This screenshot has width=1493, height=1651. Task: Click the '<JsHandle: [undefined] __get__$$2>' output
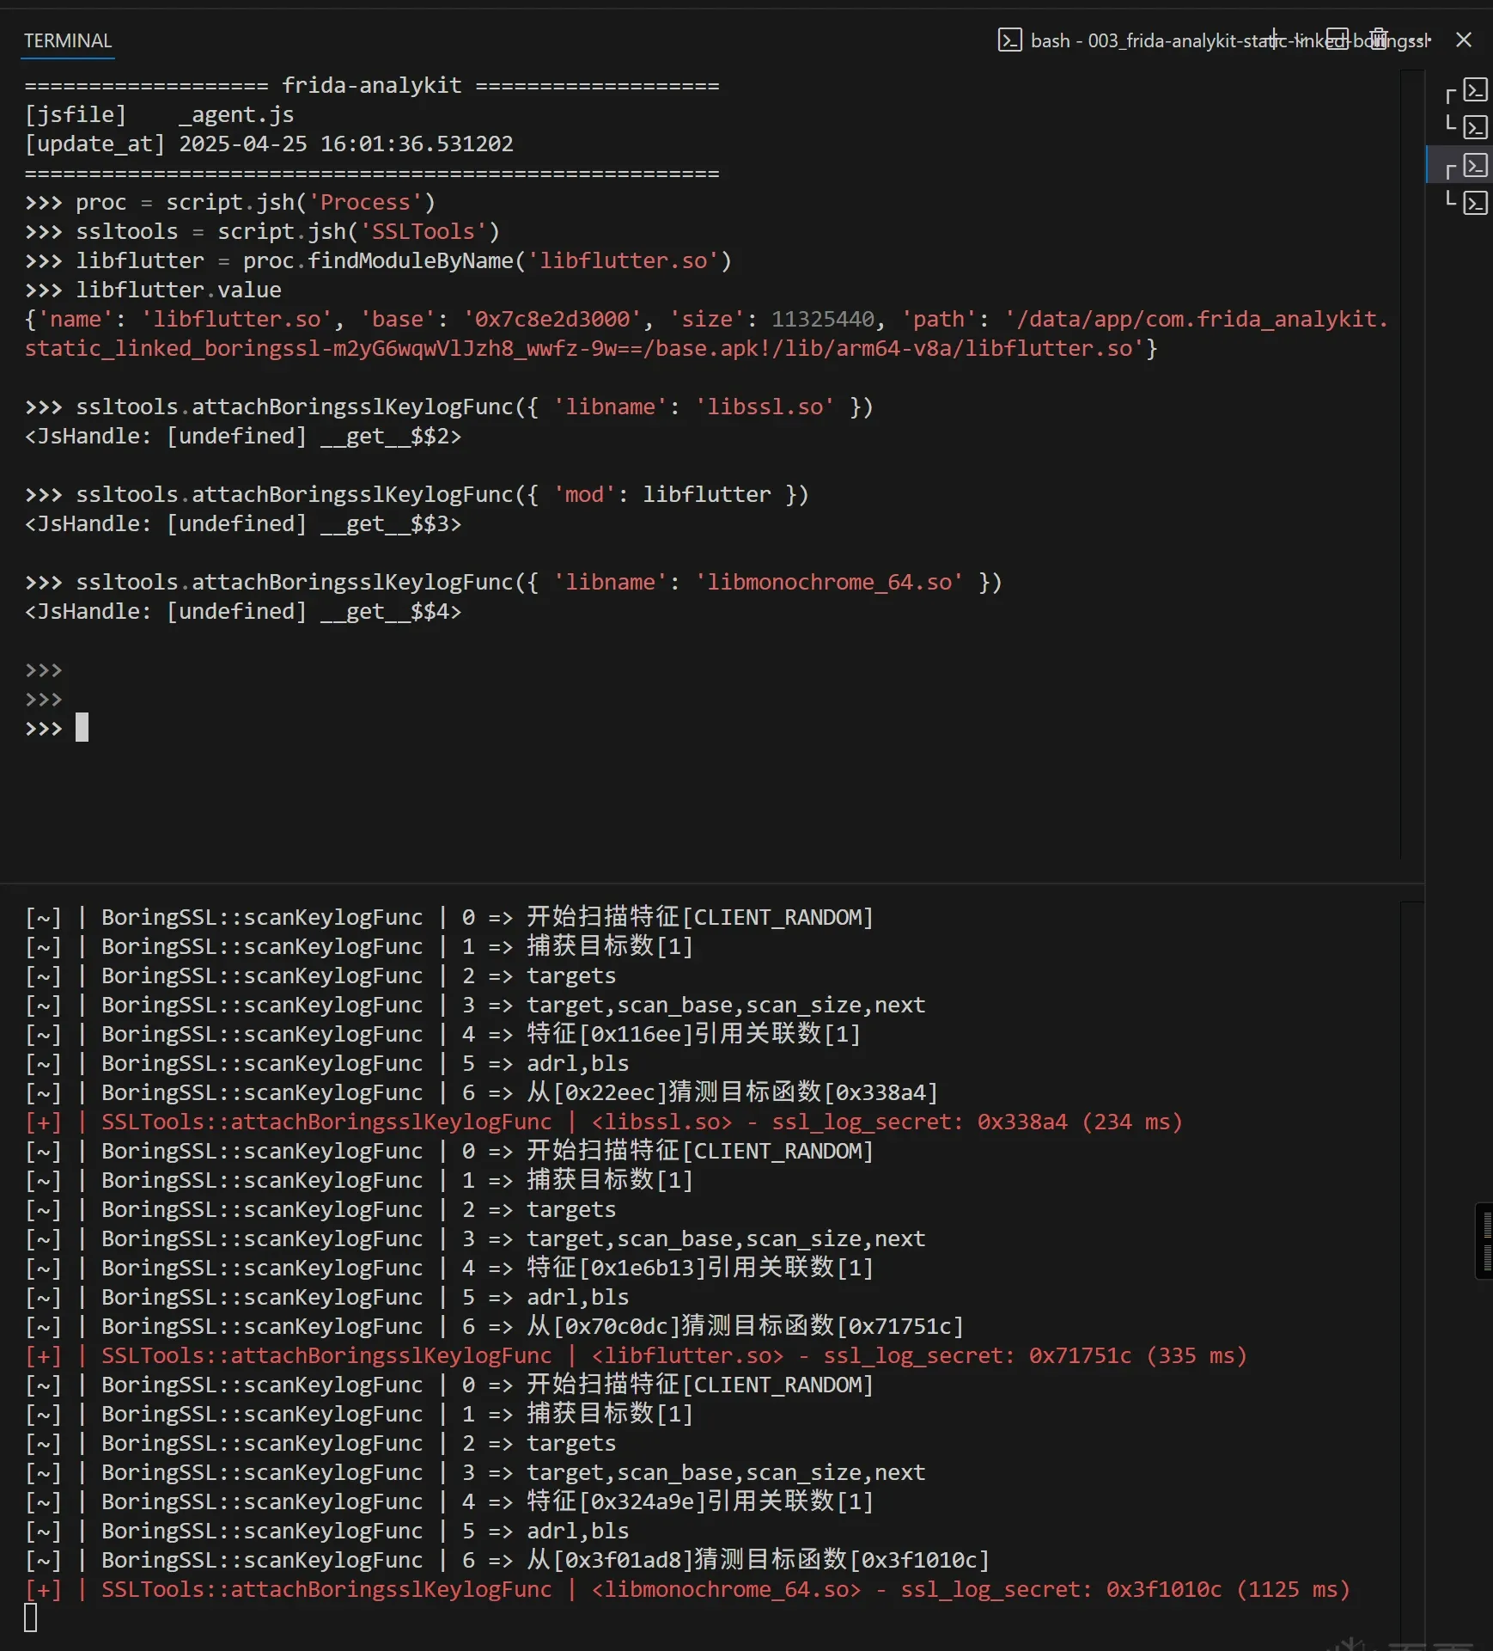pos(243,436)
